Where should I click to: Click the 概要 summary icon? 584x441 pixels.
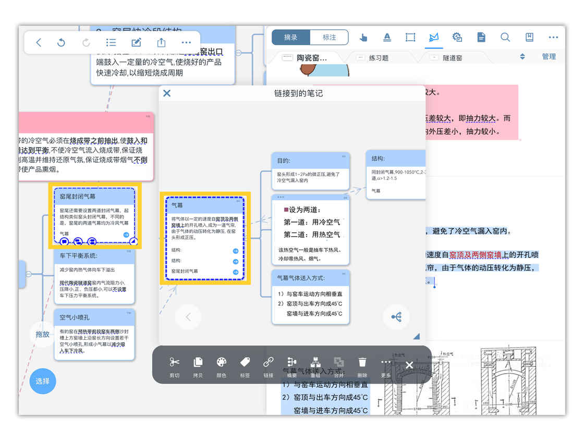point(291,362)
